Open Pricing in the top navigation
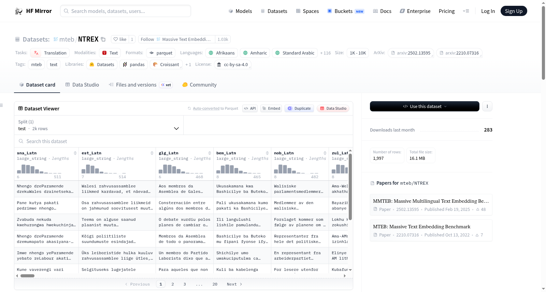The image size is (546, 292). (447, 11)
